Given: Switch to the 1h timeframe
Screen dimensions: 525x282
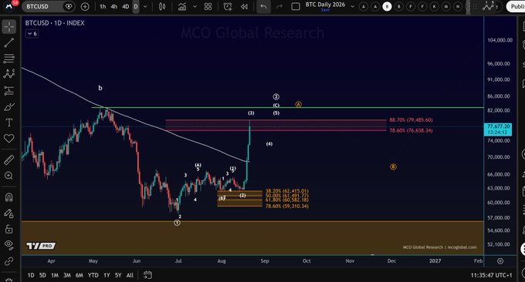Looking at the screenshot, I should (x=103, y=7).
